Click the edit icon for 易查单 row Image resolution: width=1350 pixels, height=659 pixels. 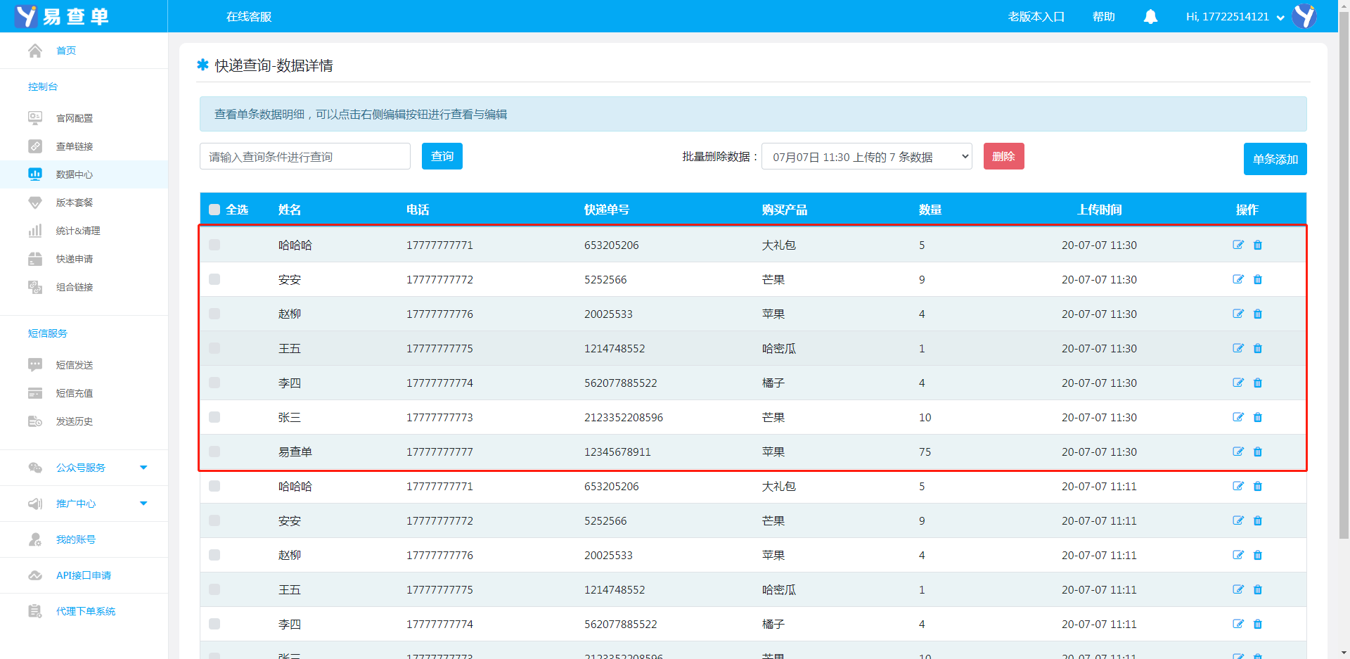coord(1238,452)
